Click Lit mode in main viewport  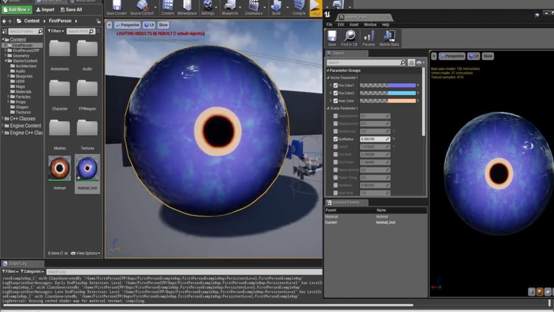tap(149, 25)
